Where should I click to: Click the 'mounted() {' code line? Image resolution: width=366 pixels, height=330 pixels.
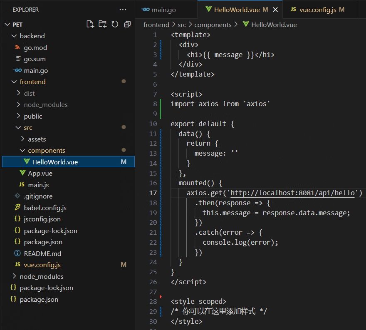pos(200,183)
